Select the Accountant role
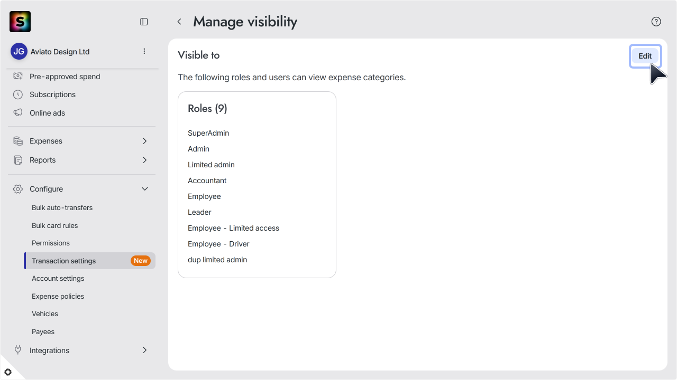The image size is (677, 380). [x=207, y=180]
